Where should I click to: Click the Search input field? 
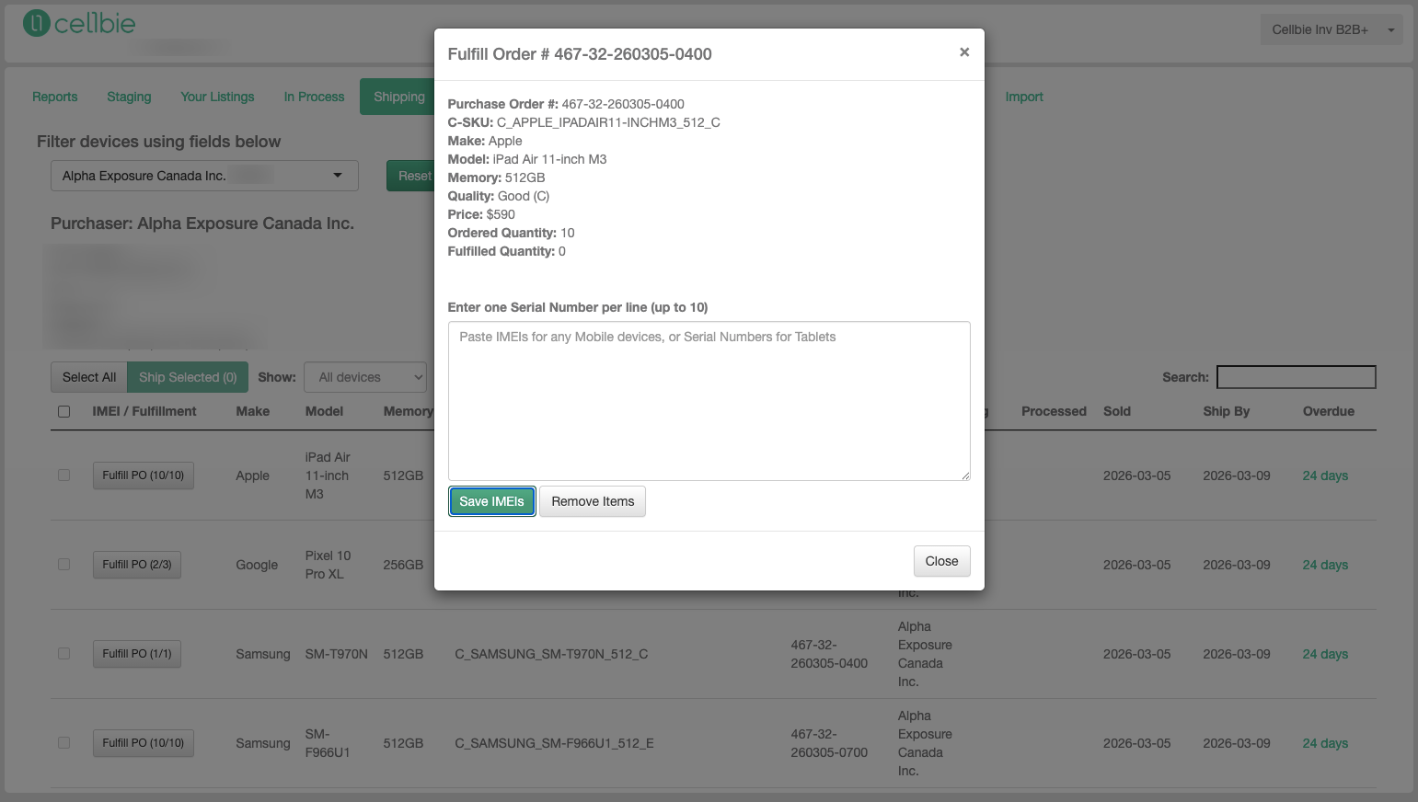[x=1296, y=377]
